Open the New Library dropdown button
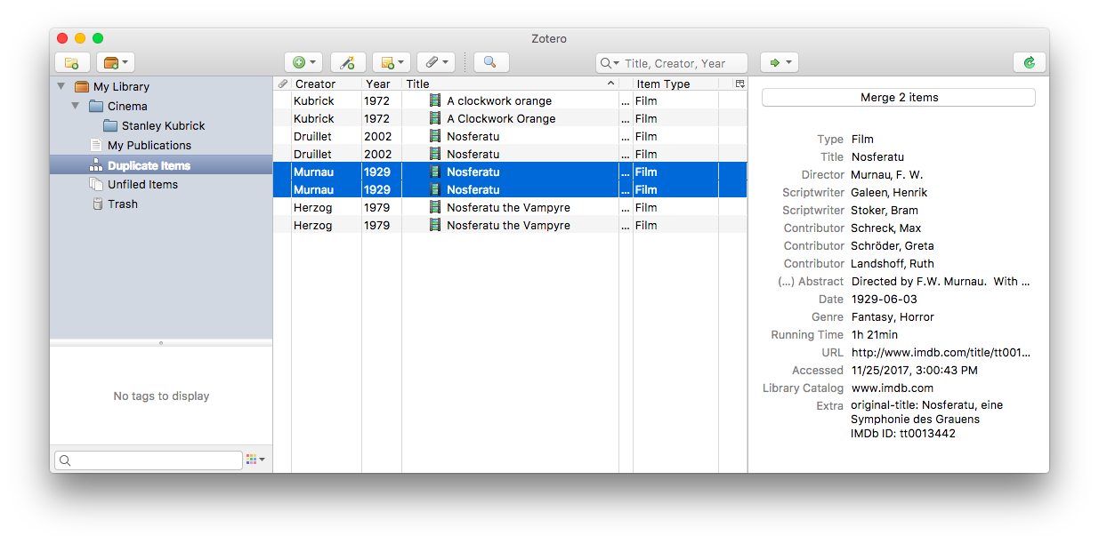 point(115,62)
